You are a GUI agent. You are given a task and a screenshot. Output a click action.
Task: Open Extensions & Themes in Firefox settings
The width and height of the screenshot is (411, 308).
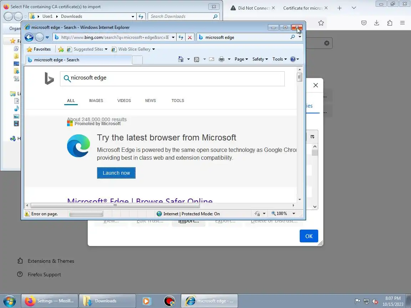tap(51, 261)
